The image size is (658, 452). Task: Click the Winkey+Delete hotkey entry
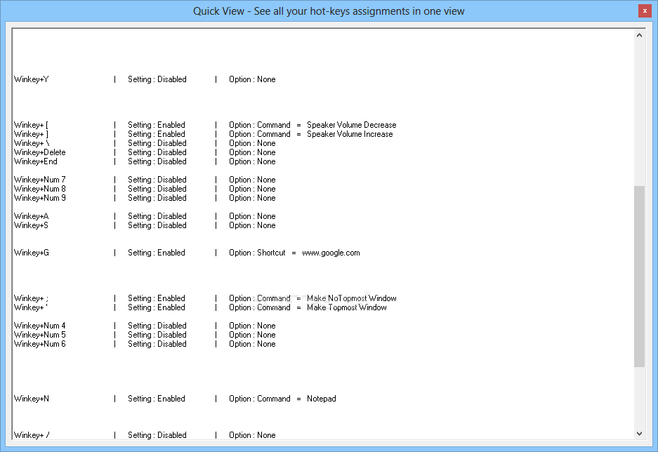(40, 152)
